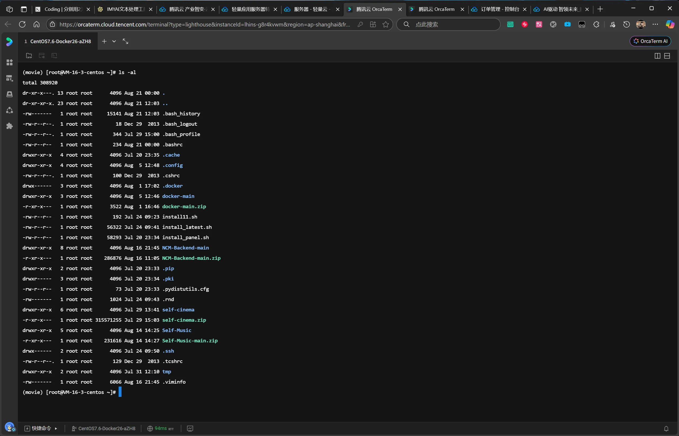Add a new terminal session tab

click(x=104, y=41)
